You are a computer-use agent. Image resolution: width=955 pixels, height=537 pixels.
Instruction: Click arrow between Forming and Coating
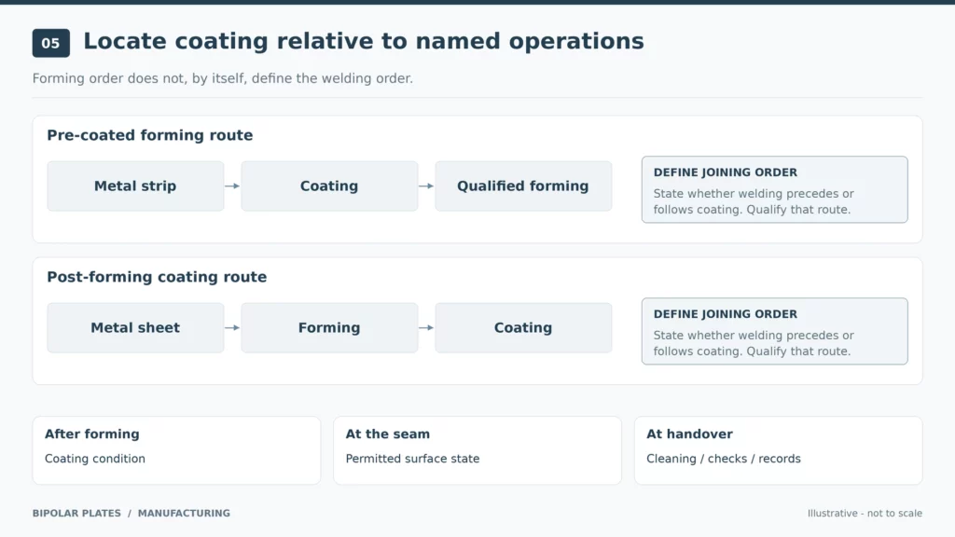pyautogui.click(x=426, y=328)
